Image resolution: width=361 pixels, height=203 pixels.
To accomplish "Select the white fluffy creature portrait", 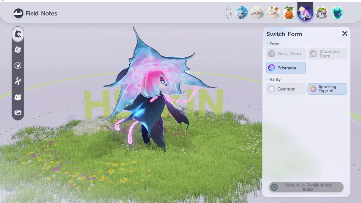I will pos(257,13).
